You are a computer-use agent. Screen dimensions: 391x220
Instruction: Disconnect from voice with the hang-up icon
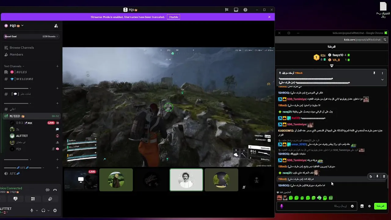pos(55,190)
